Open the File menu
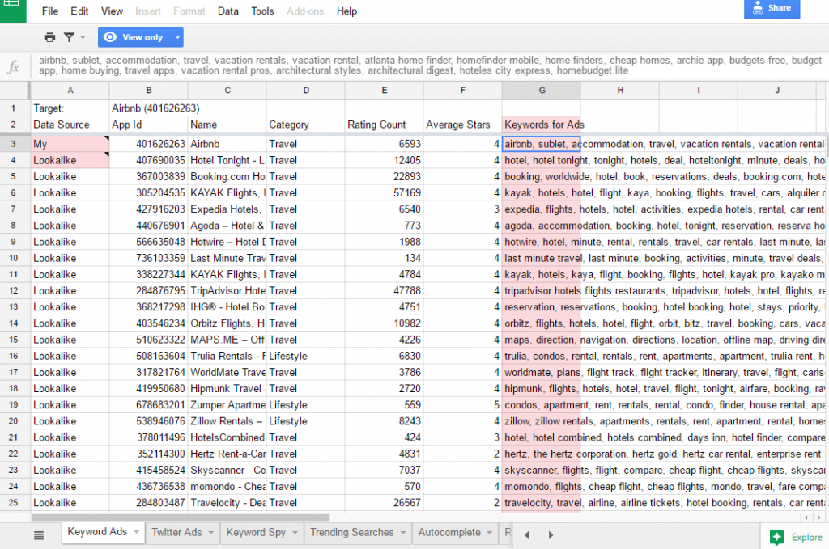 [x=50, y=11]
